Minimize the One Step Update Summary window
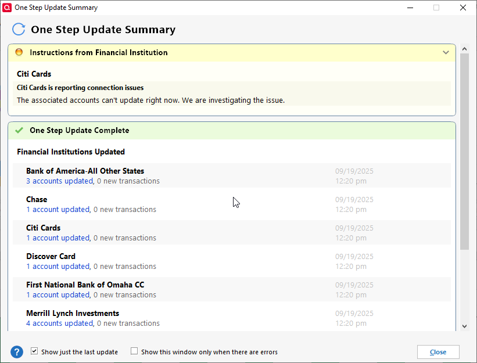The image size is (477, 363). click(x=410, y=8)
